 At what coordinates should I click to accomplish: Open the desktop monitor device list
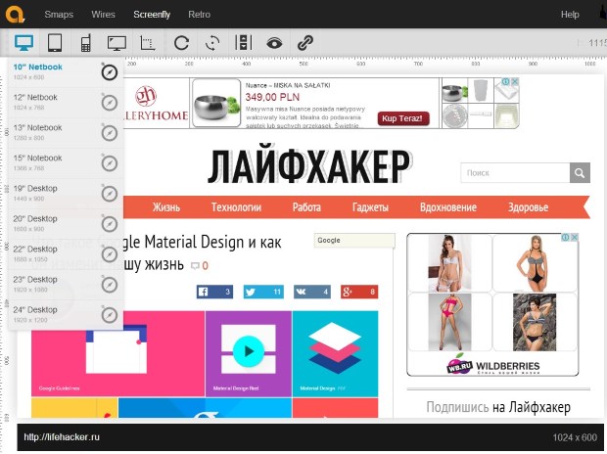(24, 43)
